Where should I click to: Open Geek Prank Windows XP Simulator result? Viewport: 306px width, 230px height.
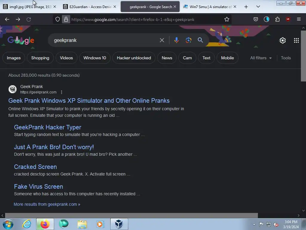pyautogui.click(x=89, y=101)
